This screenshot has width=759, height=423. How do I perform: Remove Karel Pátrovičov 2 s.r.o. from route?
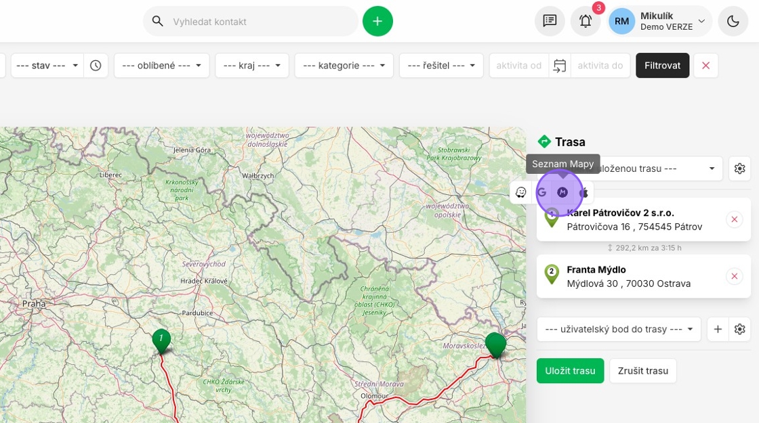click(734, 219)
